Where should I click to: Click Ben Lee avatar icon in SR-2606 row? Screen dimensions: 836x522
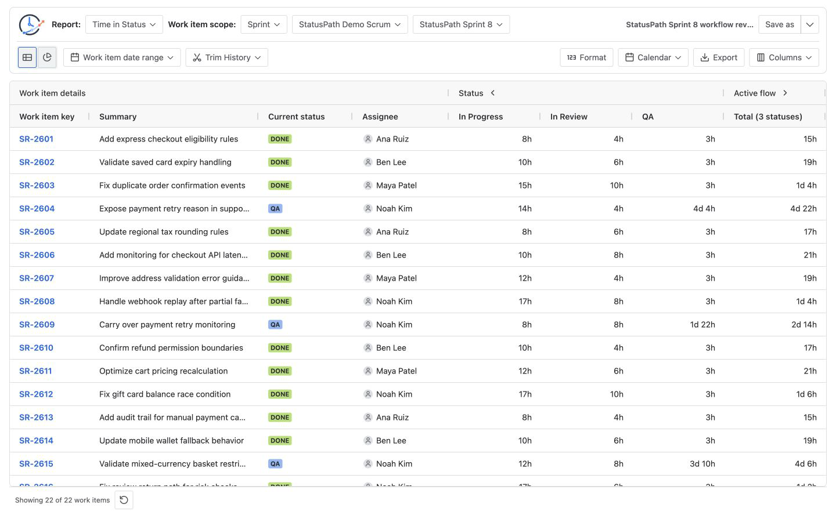[x=367, y=255]
